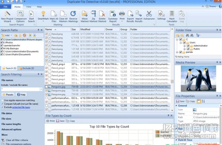Collapse General section in File Properties
222x145 pixels.
coord(176,106)
